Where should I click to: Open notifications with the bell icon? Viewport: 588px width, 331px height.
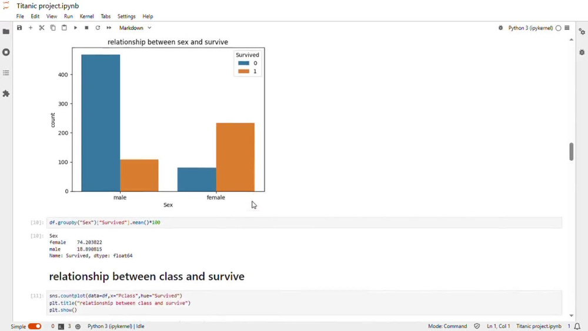click(x=577, y=326)
